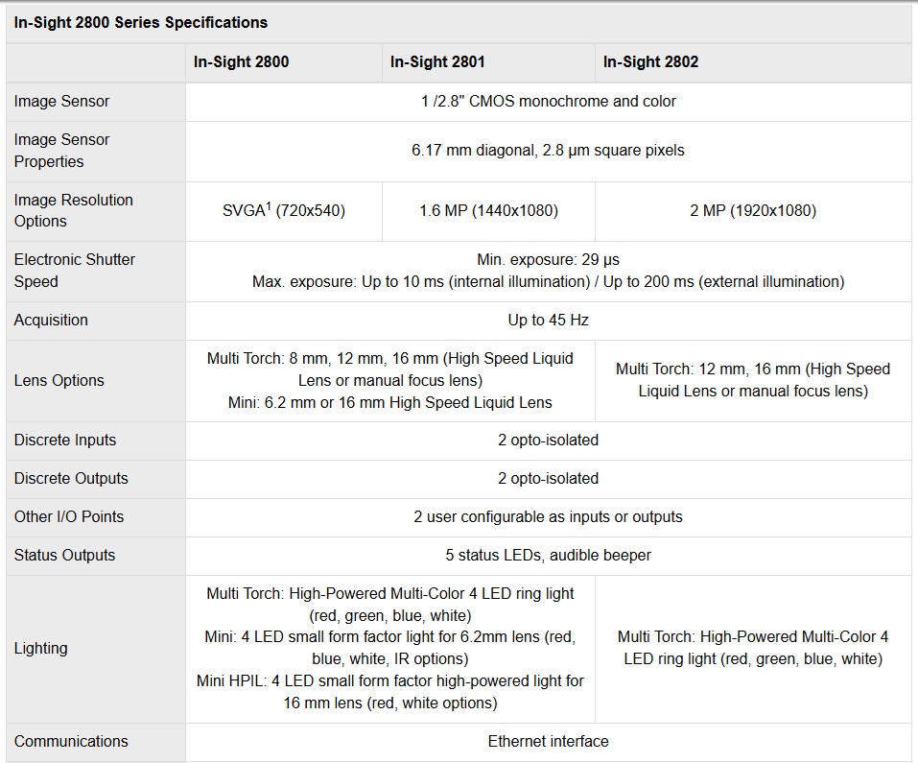Screen dimensions: 918x763
Task: Select the In-Sight 2801 column header
Action: (x=437, y=62)
